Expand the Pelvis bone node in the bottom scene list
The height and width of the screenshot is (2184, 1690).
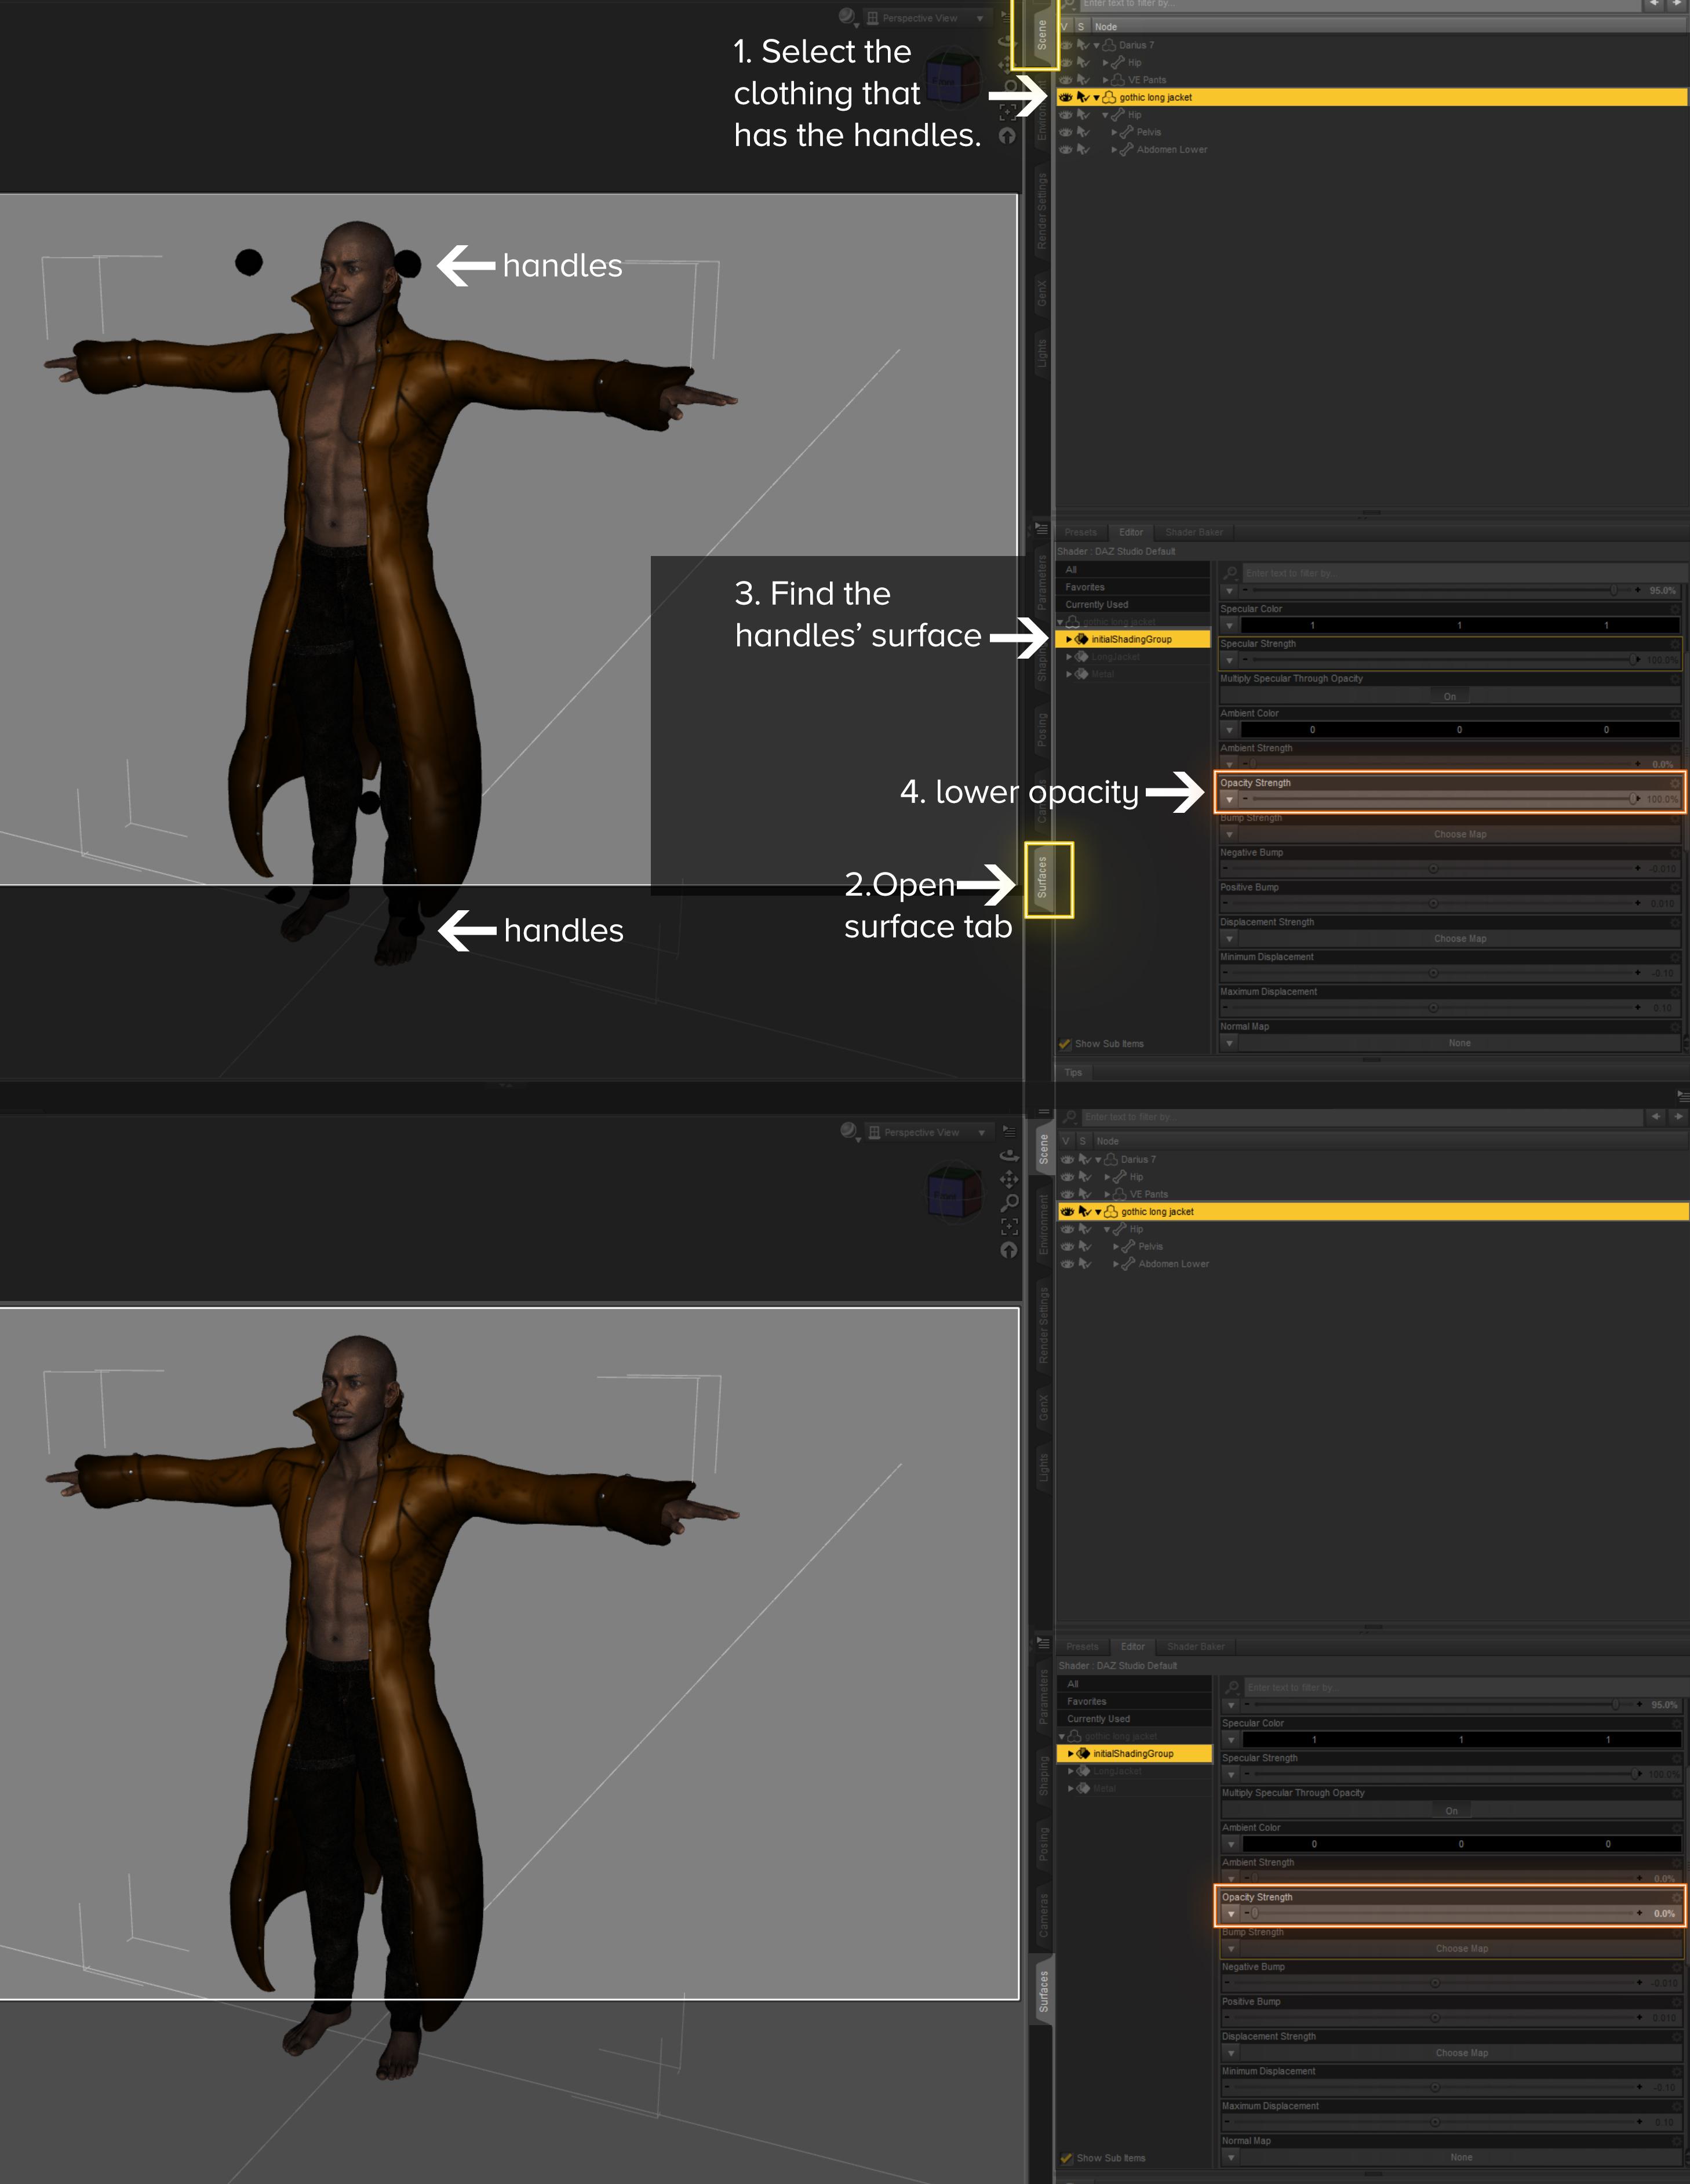(1115, 1247)
